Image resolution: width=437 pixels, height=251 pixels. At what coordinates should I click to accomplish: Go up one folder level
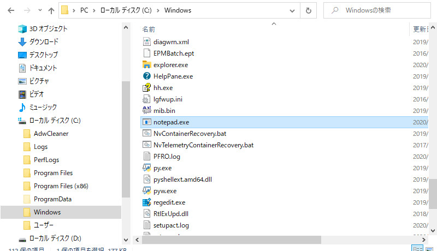(x=51, y=10)
